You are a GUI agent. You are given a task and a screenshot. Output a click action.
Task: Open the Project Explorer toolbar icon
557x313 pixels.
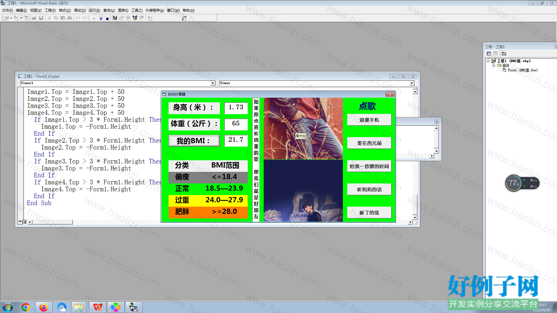[115, 18]
